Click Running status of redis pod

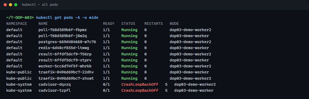point(129,48)
